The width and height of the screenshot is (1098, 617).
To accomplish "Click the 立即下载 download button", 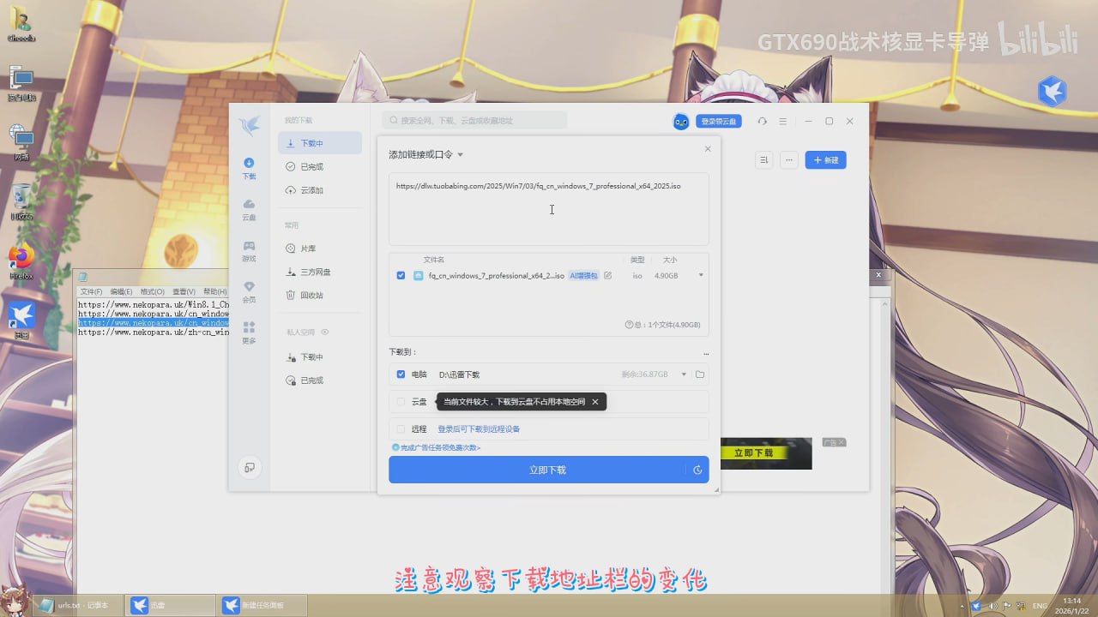I will [536, 470].
